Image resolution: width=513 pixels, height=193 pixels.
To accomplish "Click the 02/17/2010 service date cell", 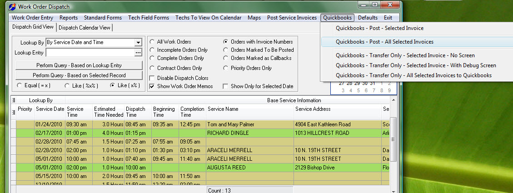I will coord(50,133).
